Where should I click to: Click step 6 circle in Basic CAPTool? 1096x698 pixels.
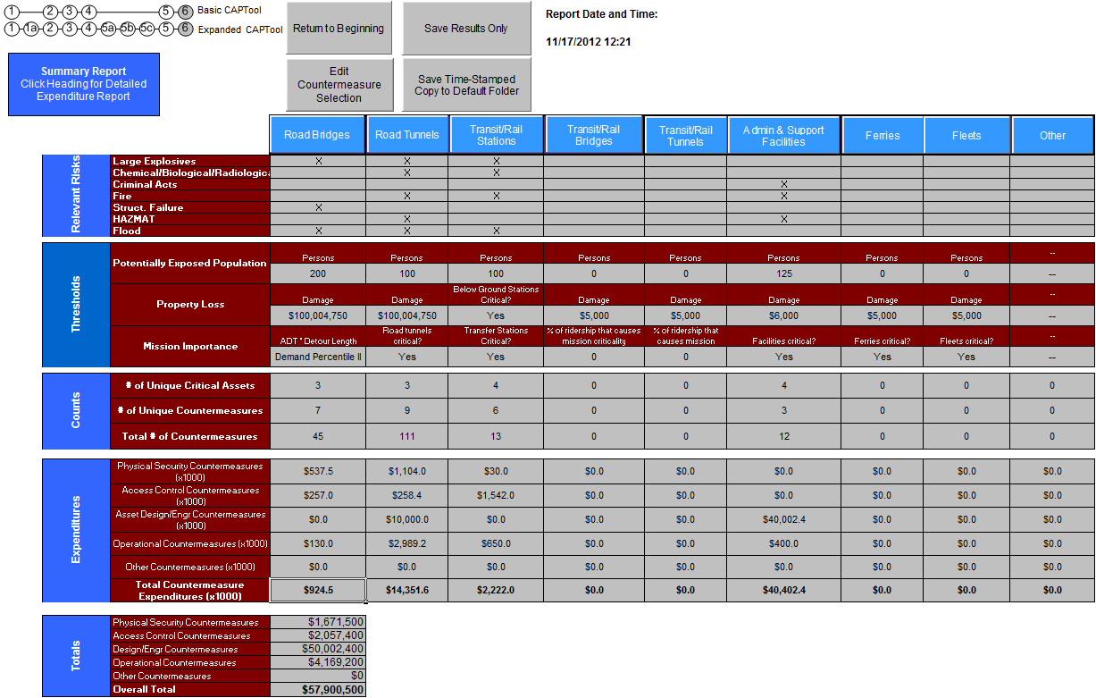(185, 12)
